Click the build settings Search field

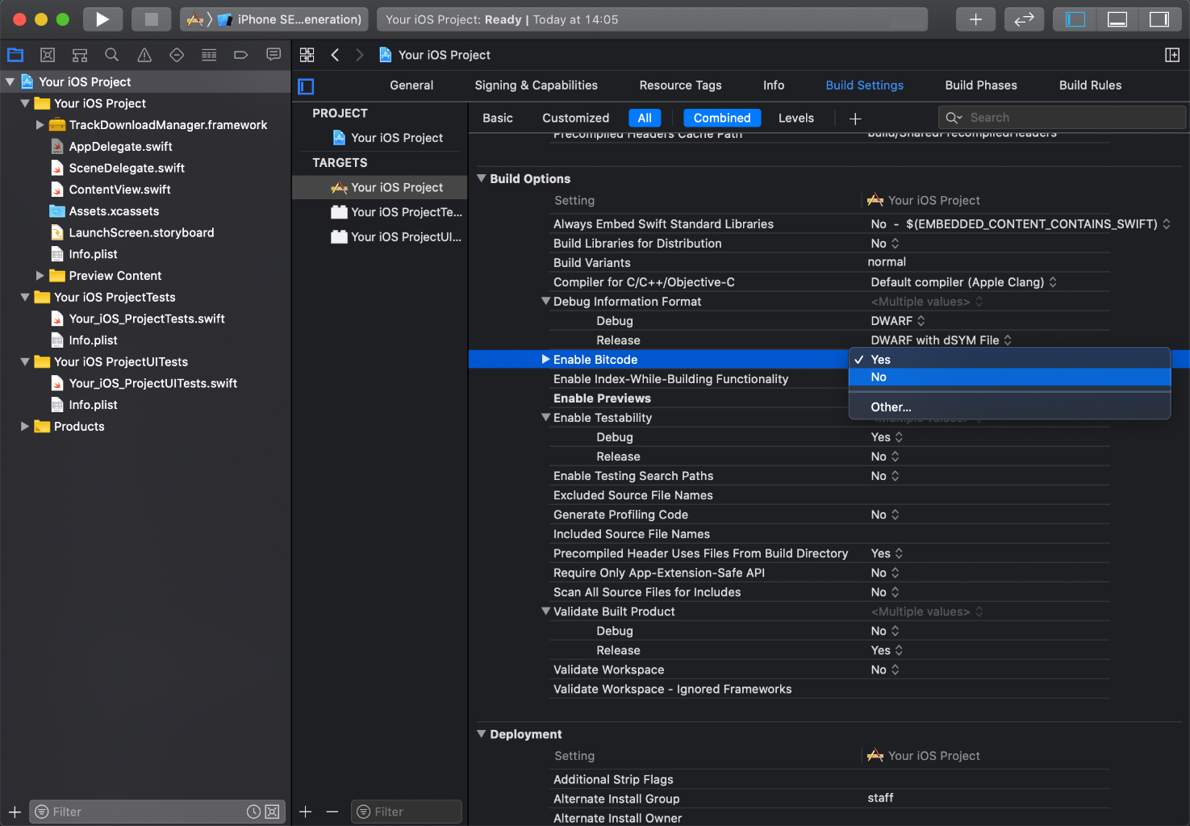pyautogui.click(x=1062, y=118)
